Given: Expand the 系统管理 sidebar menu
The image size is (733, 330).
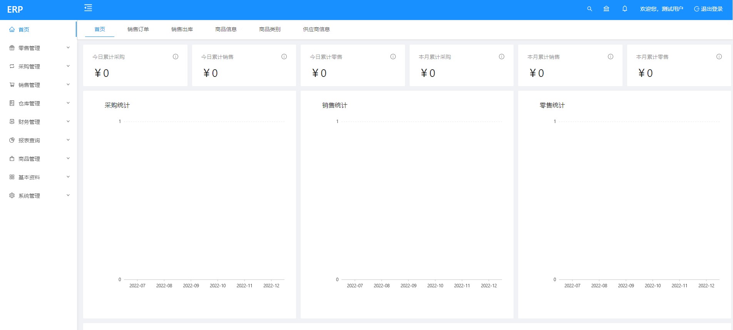Looking at the screenshot, I should point(38,196).
